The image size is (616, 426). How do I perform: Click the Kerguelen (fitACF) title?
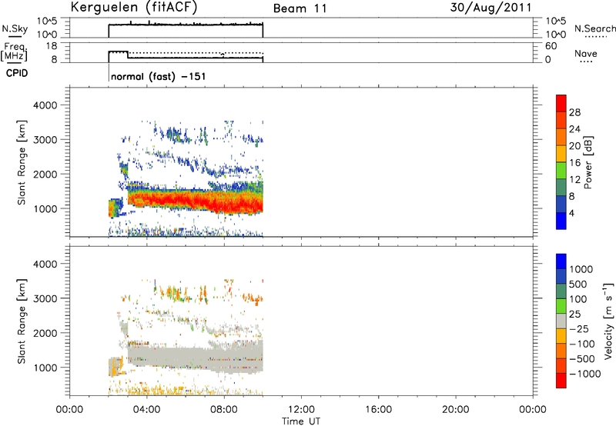[x=133, y=8]
